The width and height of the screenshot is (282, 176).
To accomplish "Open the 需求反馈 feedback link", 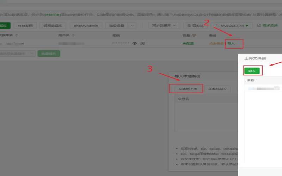I will coord(268,25).
